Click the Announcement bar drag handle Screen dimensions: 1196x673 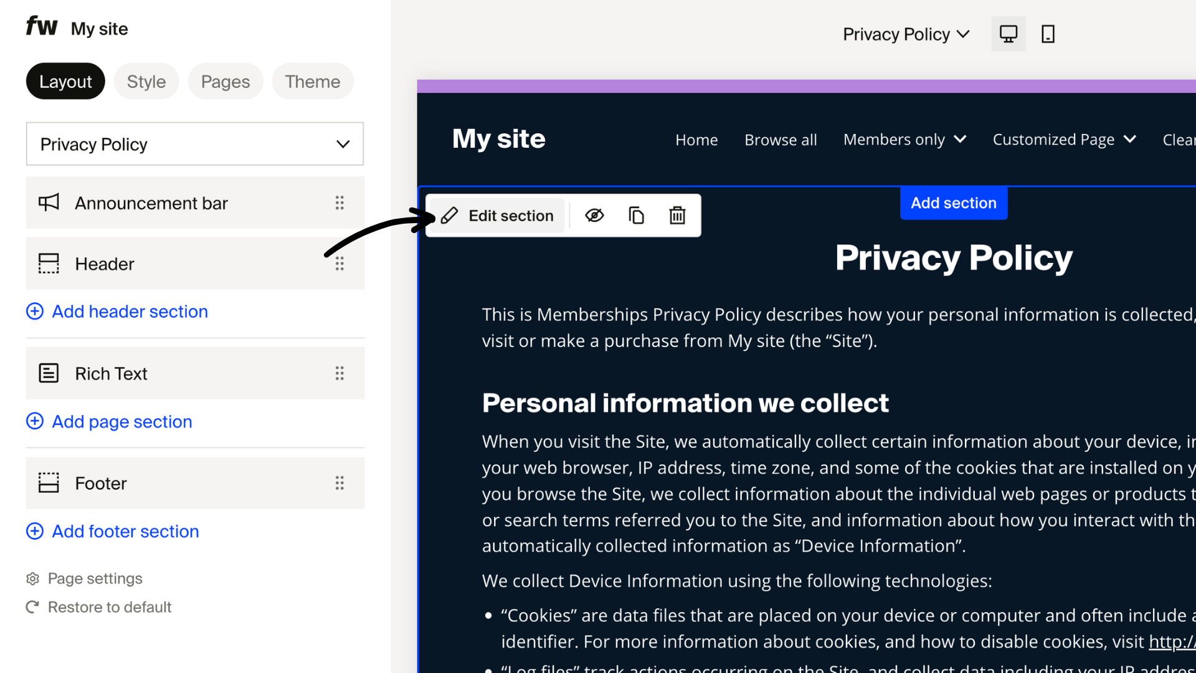(x=339, y=203)
